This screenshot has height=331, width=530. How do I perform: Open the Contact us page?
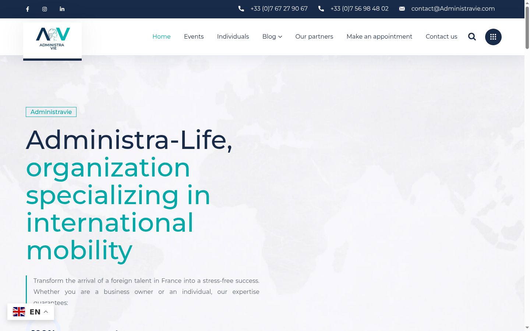(441, 36)
